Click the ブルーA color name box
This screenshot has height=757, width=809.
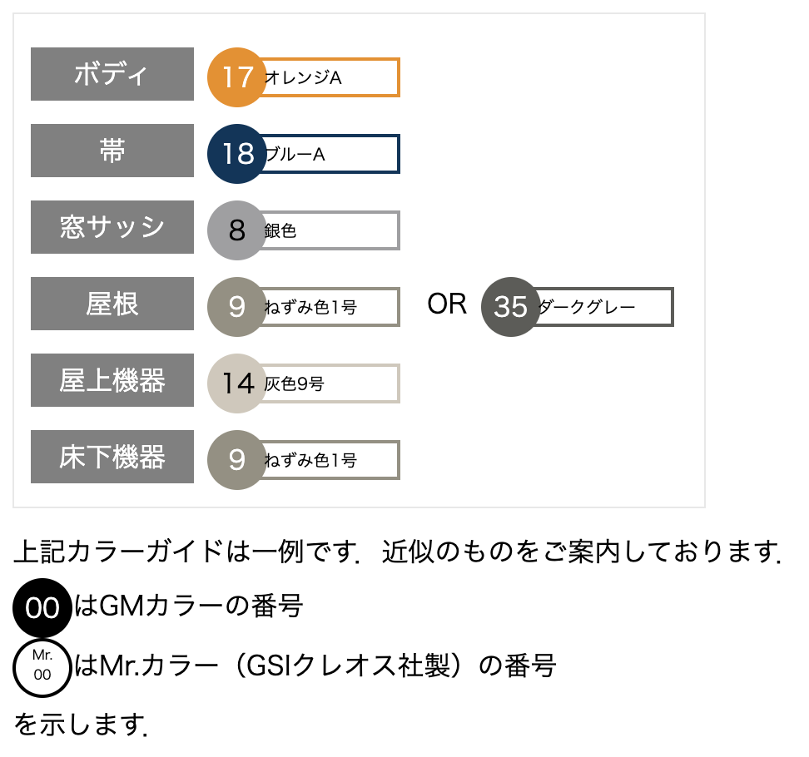(x=330, y=154)
